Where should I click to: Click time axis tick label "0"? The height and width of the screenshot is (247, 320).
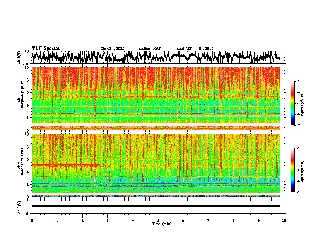click(32, 220)
